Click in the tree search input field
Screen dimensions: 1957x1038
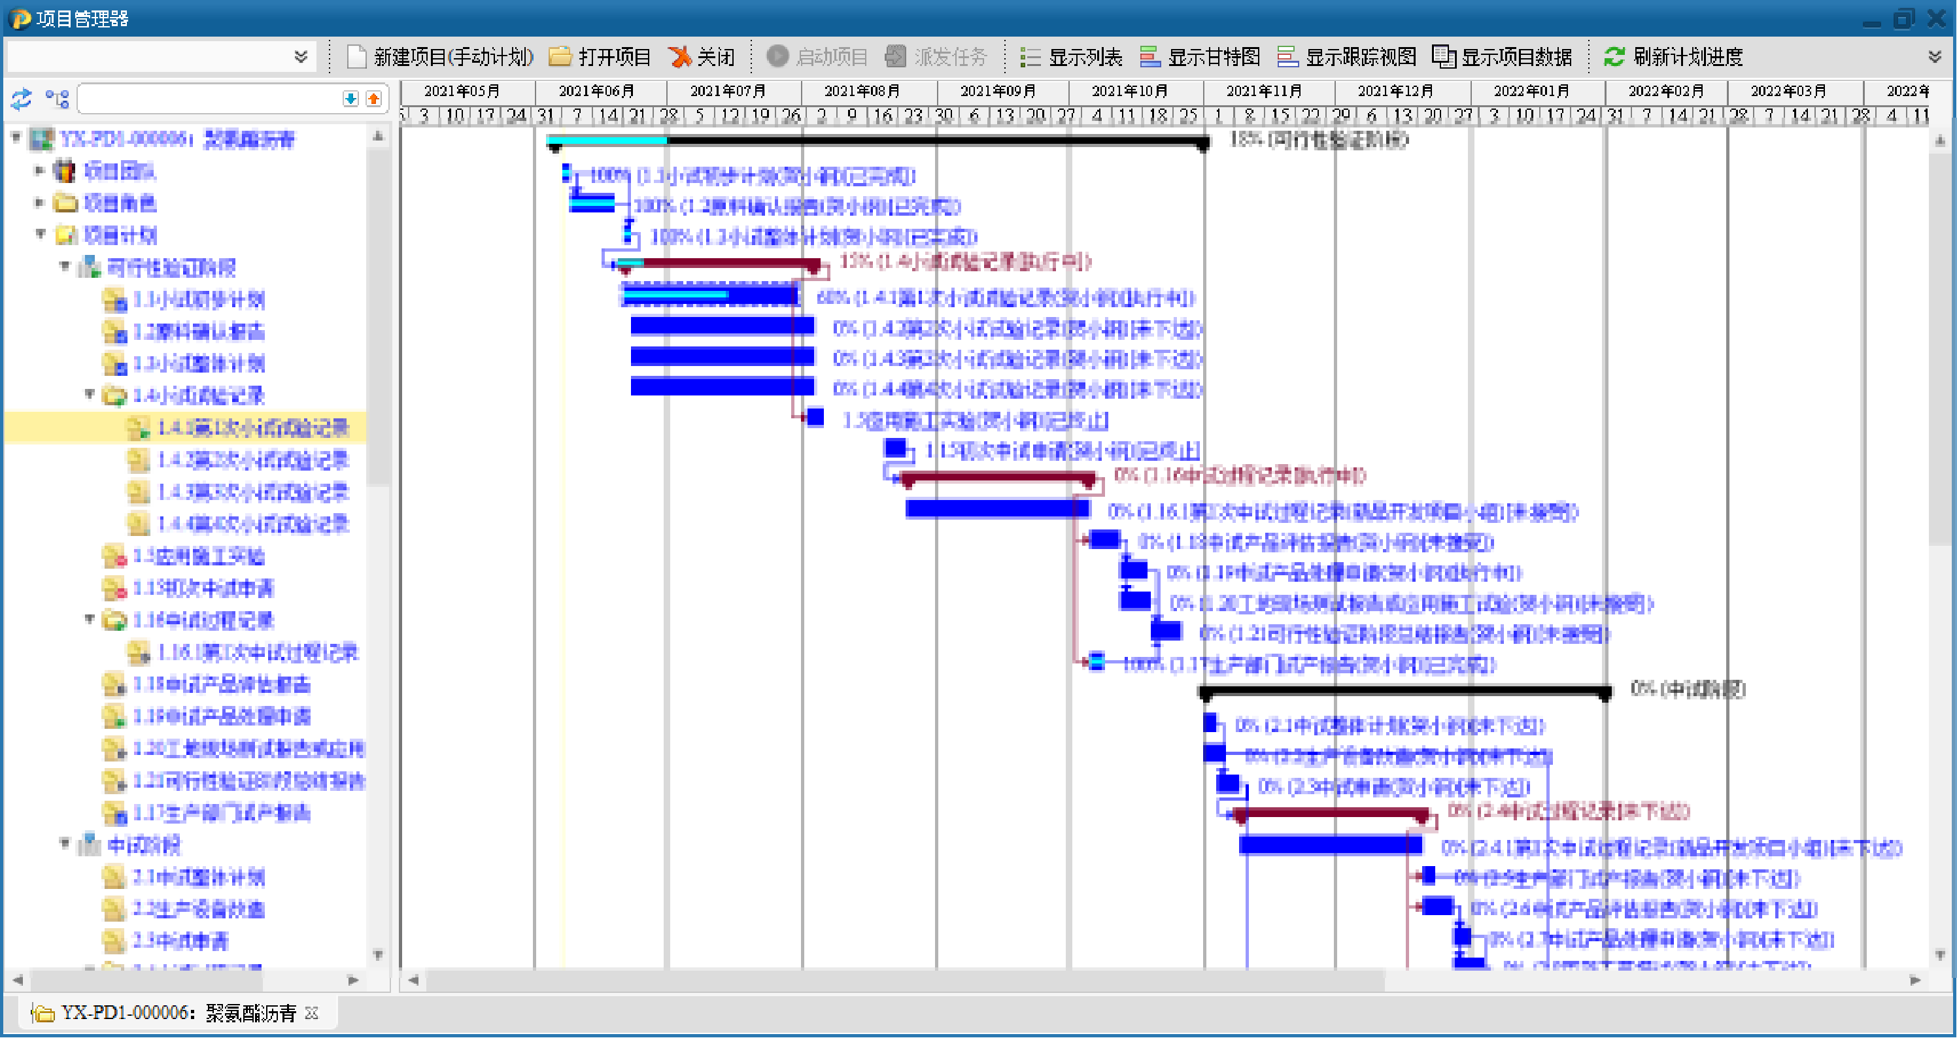click(209, 99)
